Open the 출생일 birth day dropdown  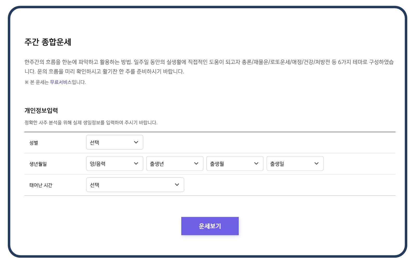click(x=295, y=163)
